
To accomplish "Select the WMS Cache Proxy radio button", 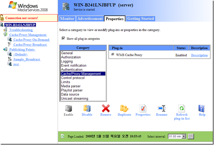I will (x=113, y=54).
